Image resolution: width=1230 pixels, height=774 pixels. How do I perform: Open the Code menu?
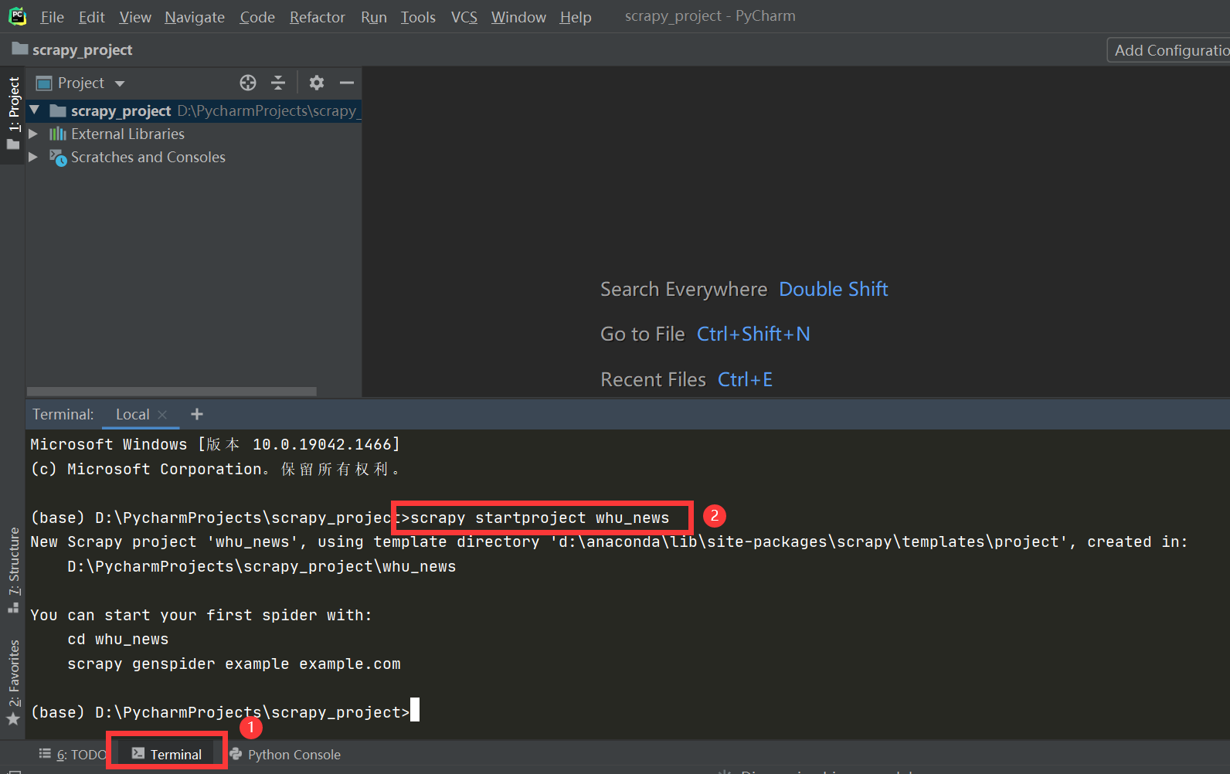click(257, 17)
